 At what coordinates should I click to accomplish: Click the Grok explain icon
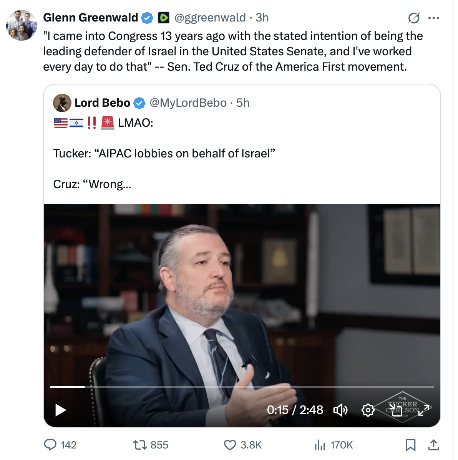[x=413, y=18]
